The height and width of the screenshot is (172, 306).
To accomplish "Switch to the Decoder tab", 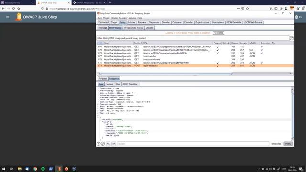I will pyautogui.click(x=166, y=22).
